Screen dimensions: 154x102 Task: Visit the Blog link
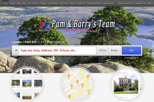tap(72, 3)
